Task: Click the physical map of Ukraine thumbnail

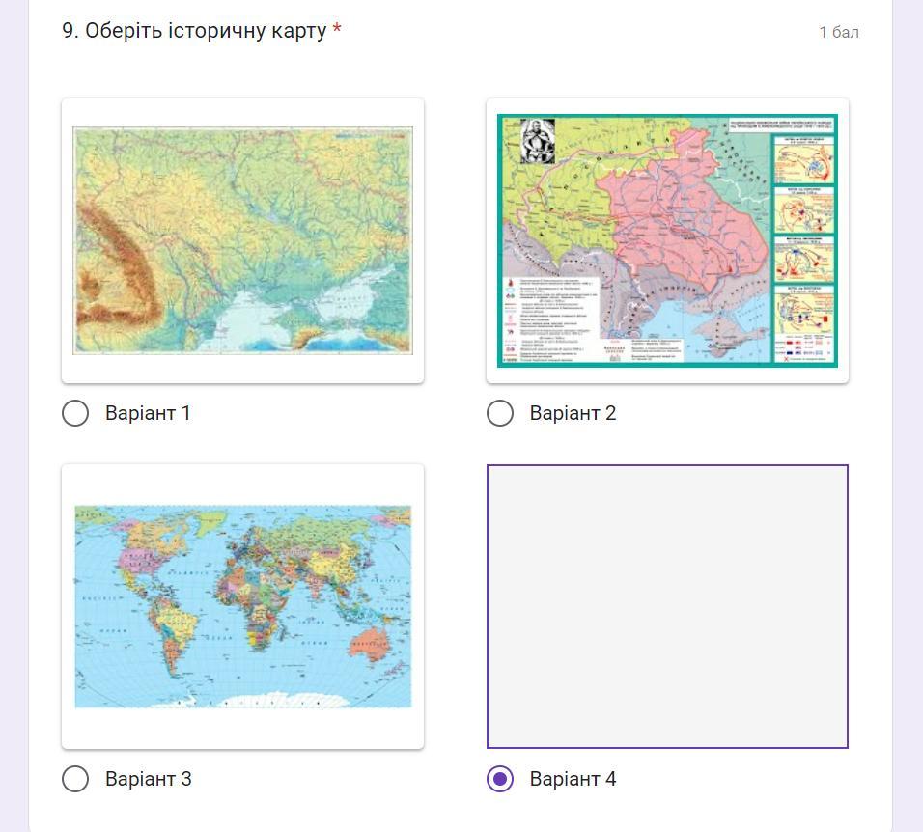Action: (242, 240)
